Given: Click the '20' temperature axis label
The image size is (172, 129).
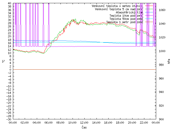Looking at the screenshot, I should (9, 36).
